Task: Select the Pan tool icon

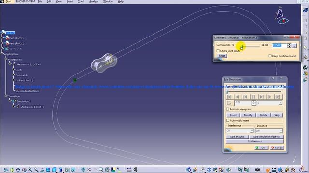Action: tap(18, 170)
